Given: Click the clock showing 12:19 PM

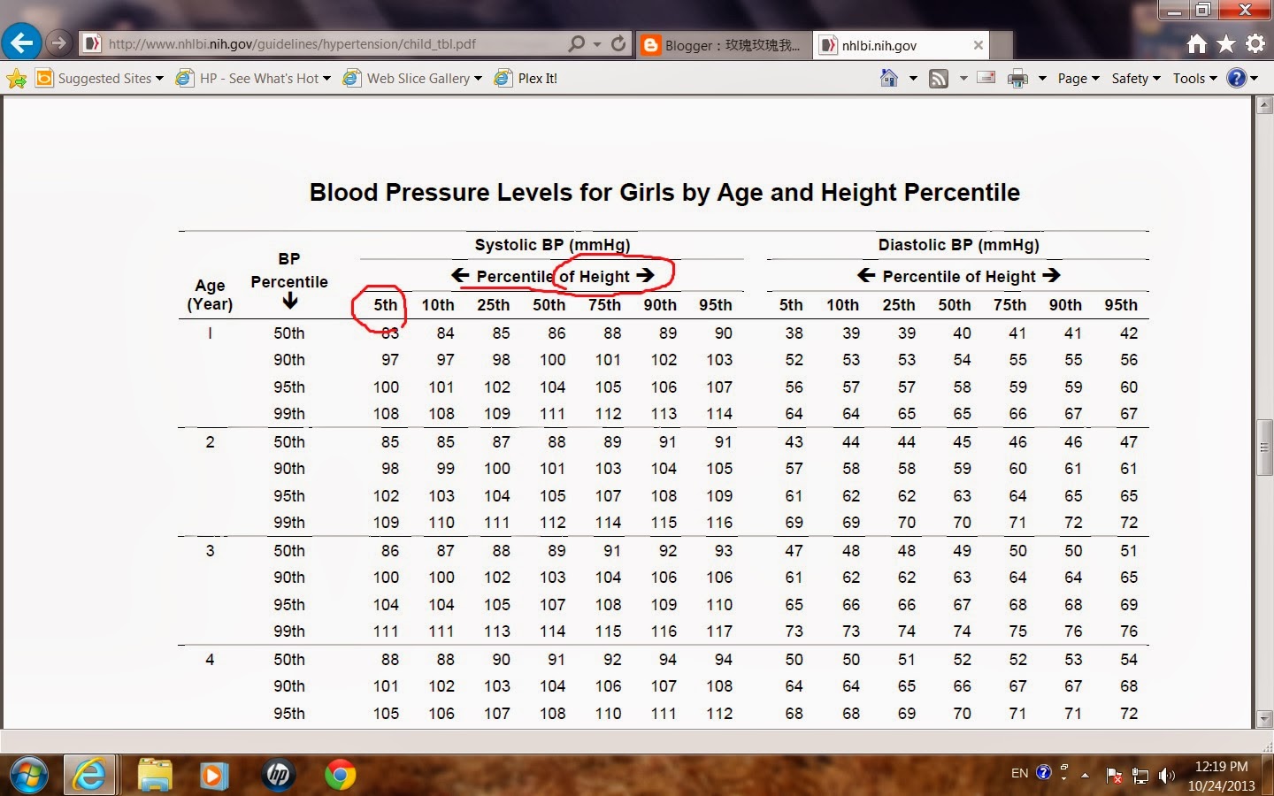Looking at the screenshot, I should pyautogui.click(x=1221, y=776).
